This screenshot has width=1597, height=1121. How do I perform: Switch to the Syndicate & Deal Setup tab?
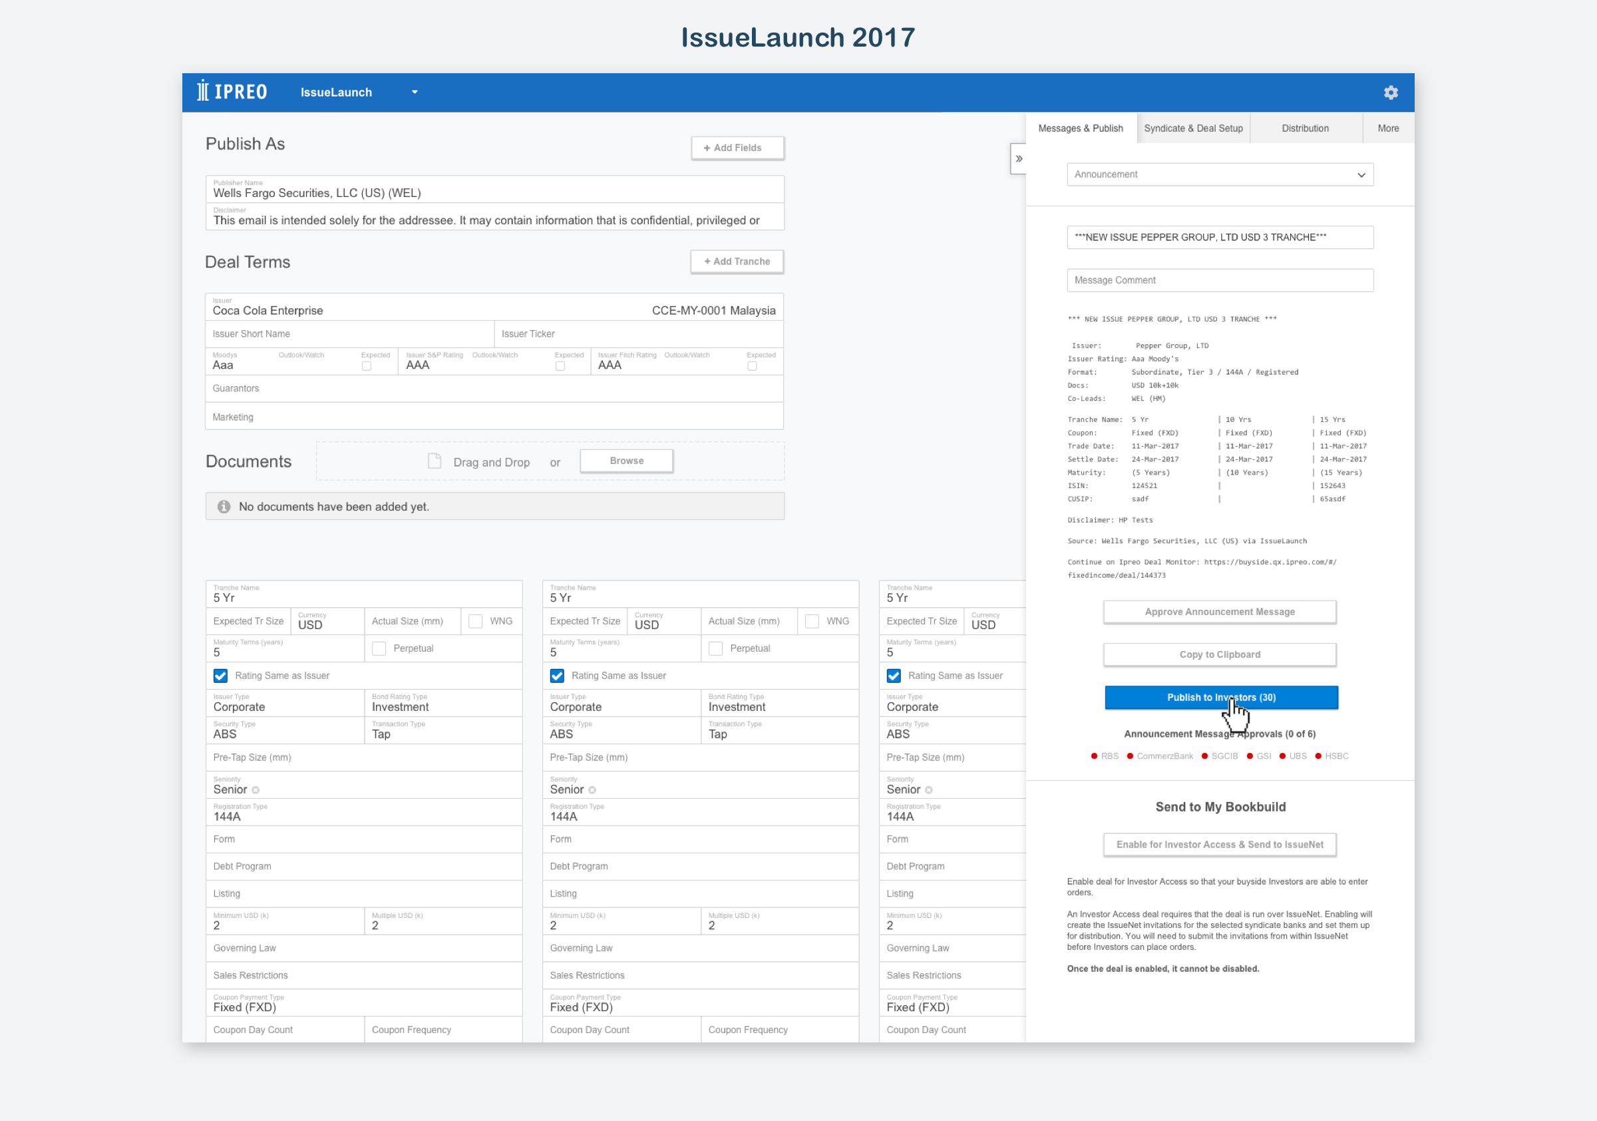pos(1194,128)
